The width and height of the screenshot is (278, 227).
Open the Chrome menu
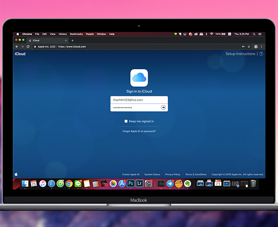[27, 34]
